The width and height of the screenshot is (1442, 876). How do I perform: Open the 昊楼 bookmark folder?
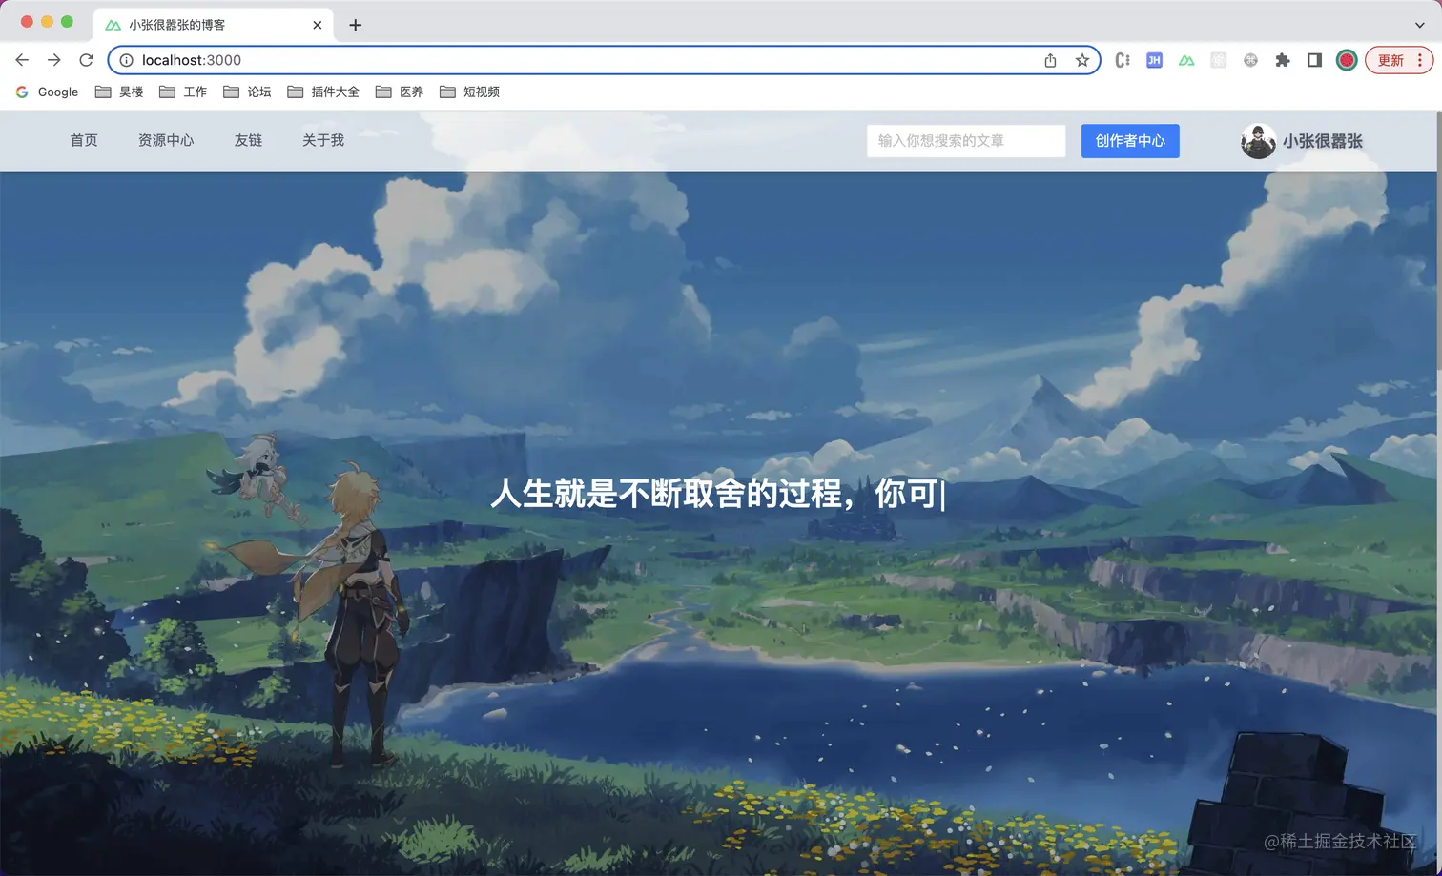[119, 92]
